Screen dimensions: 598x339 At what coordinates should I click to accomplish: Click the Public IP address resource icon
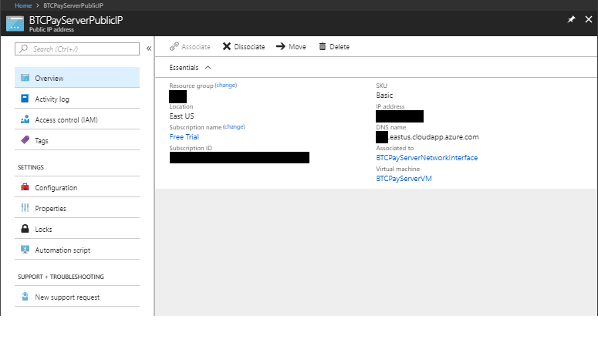(x=15, y=24)
